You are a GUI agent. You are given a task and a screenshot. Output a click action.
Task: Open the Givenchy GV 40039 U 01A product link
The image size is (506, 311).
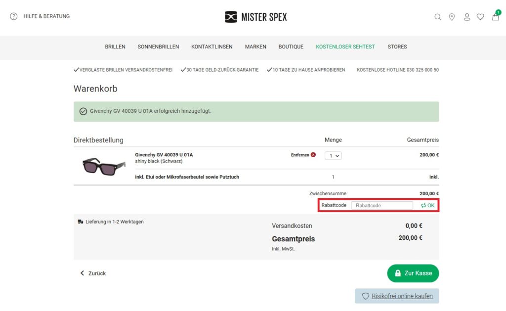[x=164, y=154]
